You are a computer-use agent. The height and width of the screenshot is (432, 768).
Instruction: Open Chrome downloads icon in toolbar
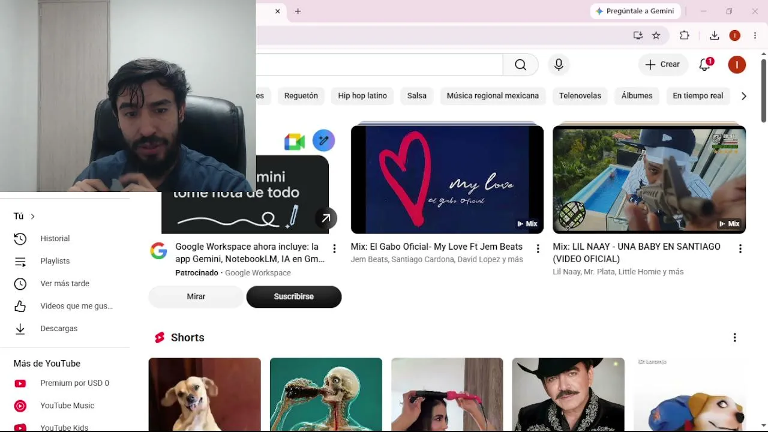click(715, 35)
